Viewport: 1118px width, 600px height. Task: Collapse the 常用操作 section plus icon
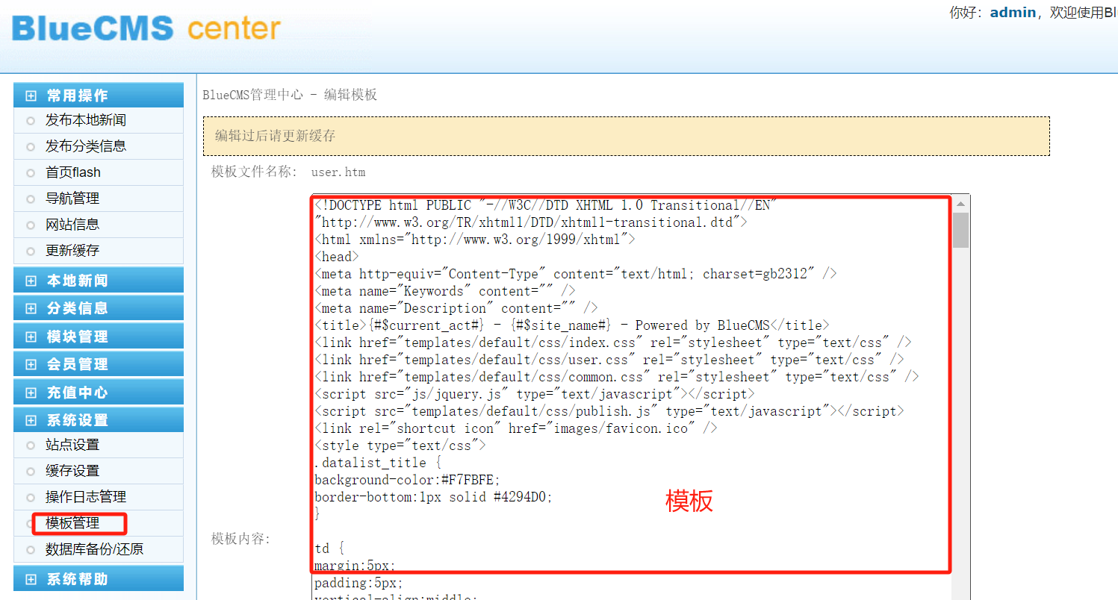31,96
